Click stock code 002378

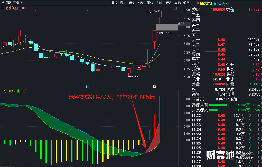206,4
